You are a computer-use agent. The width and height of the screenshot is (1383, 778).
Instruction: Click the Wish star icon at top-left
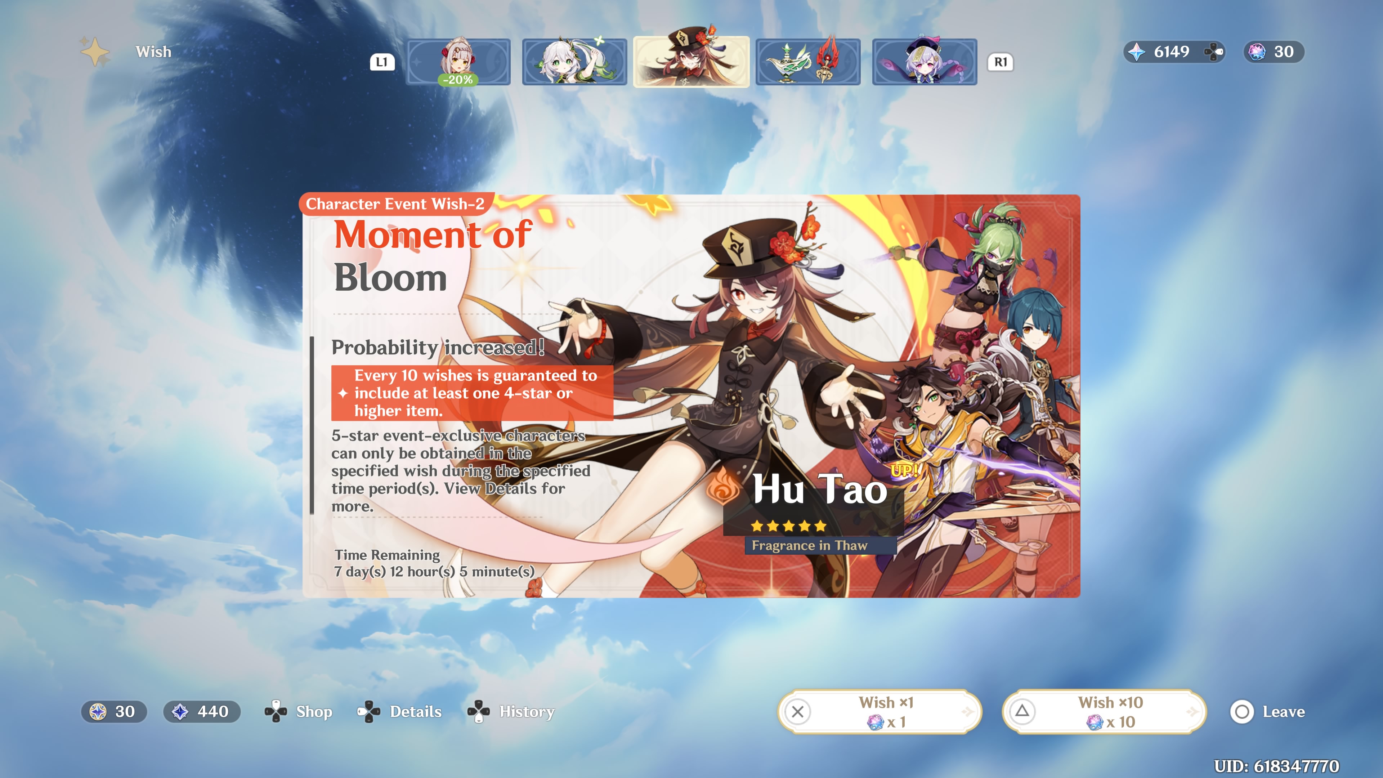click(x=95, y=52)
